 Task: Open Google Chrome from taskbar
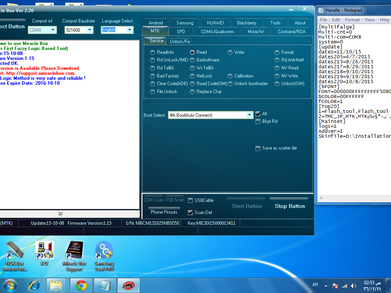click(x=81, y=285)
